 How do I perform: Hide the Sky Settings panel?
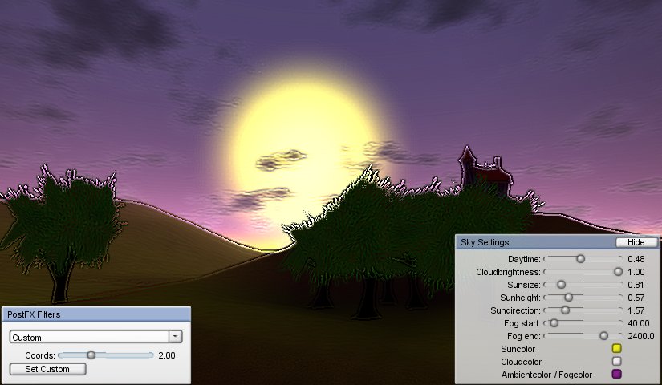tap(636, 242)
